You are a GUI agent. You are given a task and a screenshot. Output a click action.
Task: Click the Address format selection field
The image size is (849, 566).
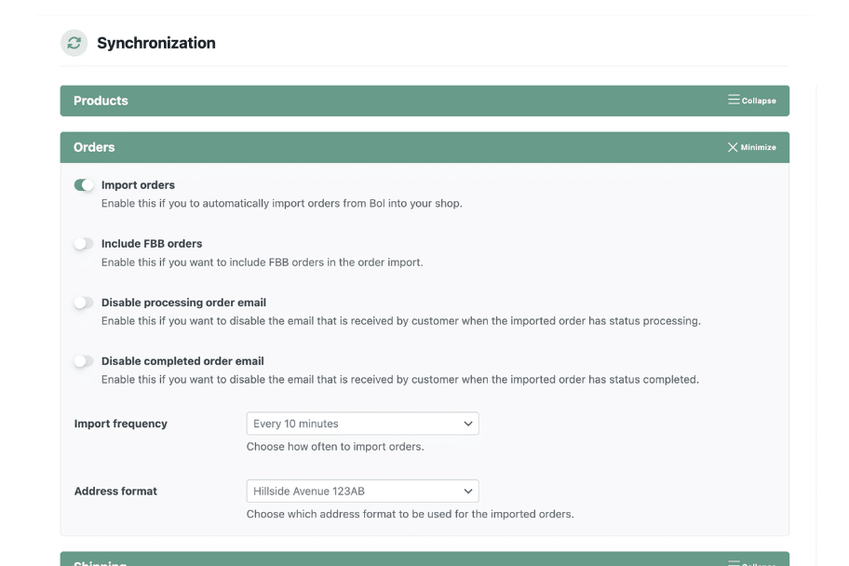(362, 491)
